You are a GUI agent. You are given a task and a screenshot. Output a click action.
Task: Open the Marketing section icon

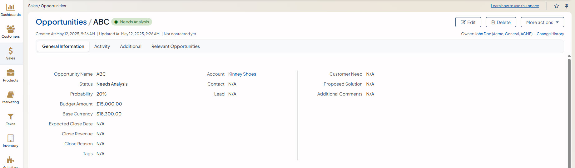[x=11, y=95]
